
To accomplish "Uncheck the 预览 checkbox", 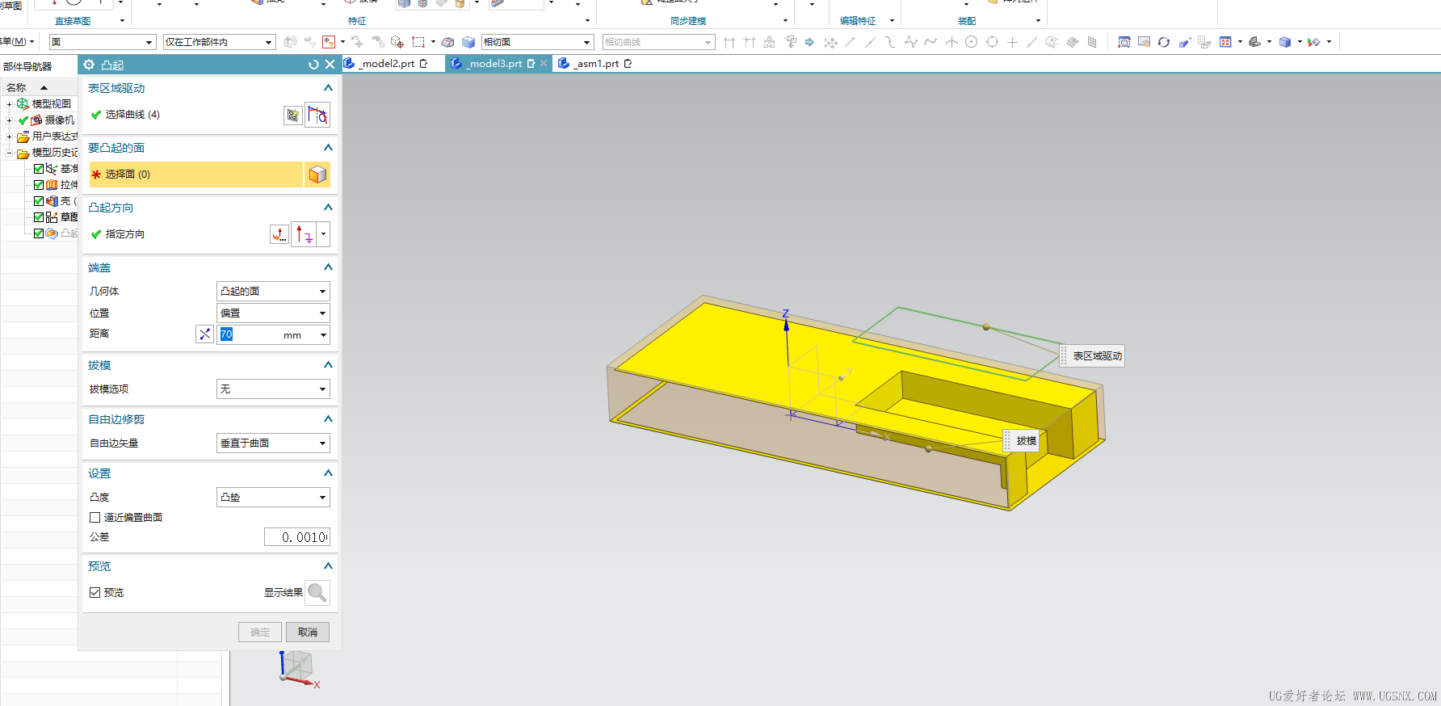I will (x=95, y=593).
